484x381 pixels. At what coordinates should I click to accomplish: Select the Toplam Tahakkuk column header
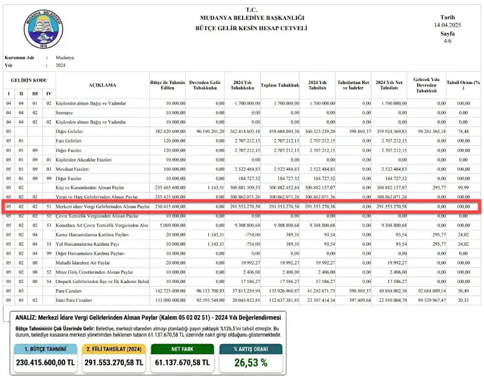(x=280, y=85)
